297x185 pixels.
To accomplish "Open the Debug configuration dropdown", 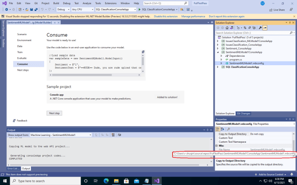I will [x=64, y=9].
